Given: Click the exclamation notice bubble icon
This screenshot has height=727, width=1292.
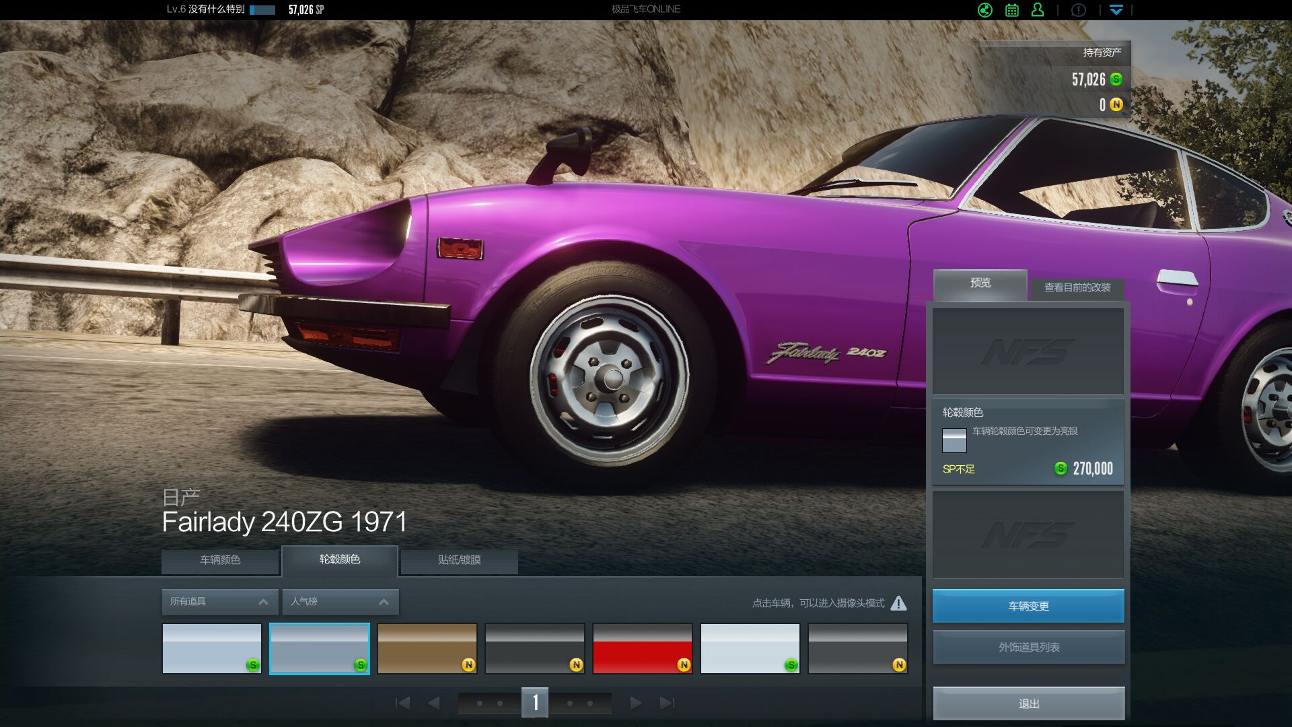Looking at the screenshot, I should 1079,10.
